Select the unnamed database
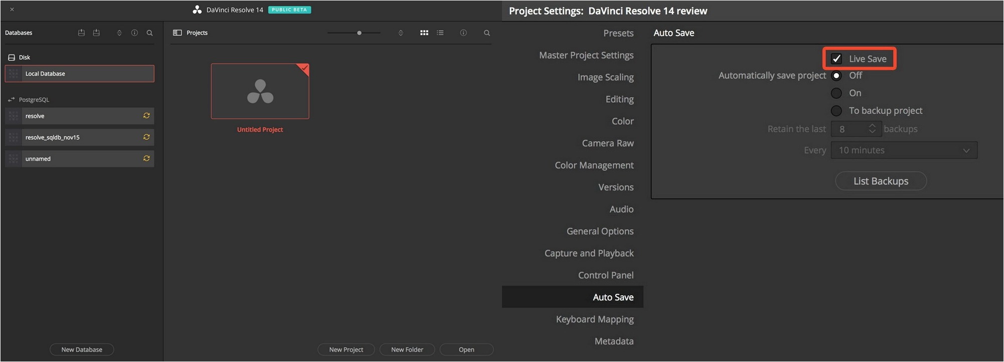Image resolution: width=1004 pixels, height=362 pixels. (80, 159)
